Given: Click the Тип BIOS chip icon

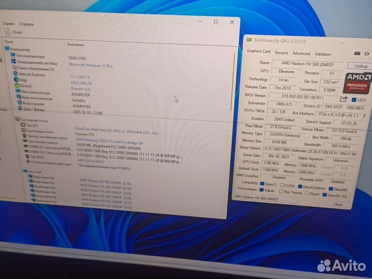Looking at the screenshot, I should 27,157.
